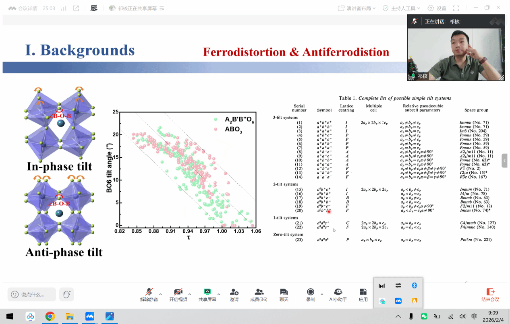Click the network signal strength icon
Viewport: 510px width, 324px height.
(x=63, y=8)
